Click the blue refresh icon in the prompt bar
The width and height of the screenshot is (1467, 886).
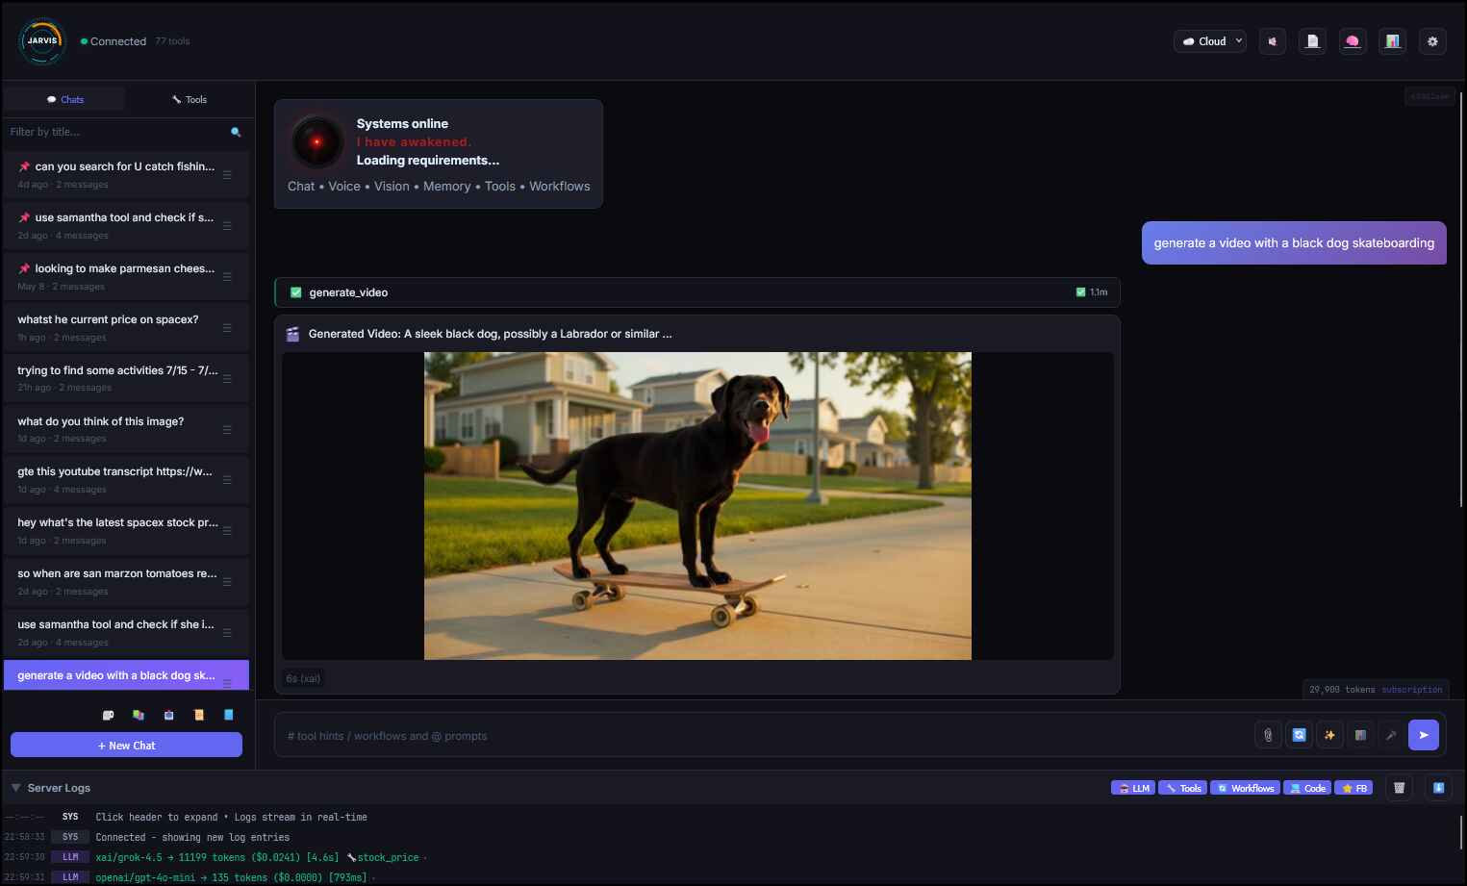[x=1299, y=735]
